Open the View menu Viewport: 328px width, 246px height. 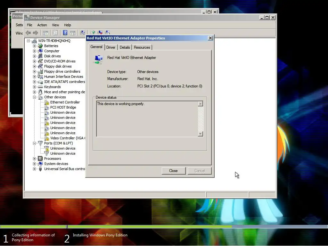click(x=55, y=25)
